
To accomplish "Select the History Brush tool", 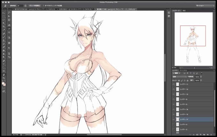I will coord(4,44).
